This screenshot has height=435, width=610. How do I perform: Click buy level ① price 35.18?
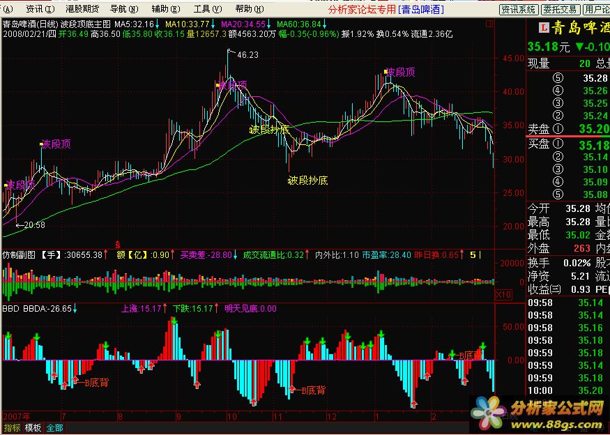(594, 145)
